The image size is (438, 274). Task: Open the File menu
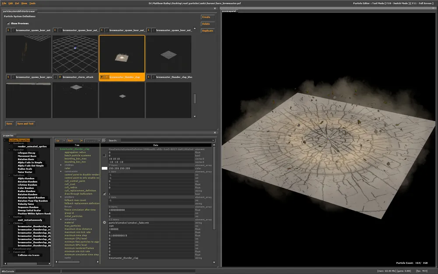click(x=4, y=3)
